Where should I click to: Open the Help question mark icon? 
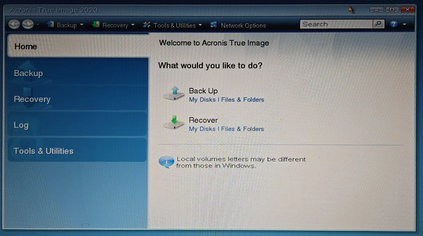tap(394, 24)
